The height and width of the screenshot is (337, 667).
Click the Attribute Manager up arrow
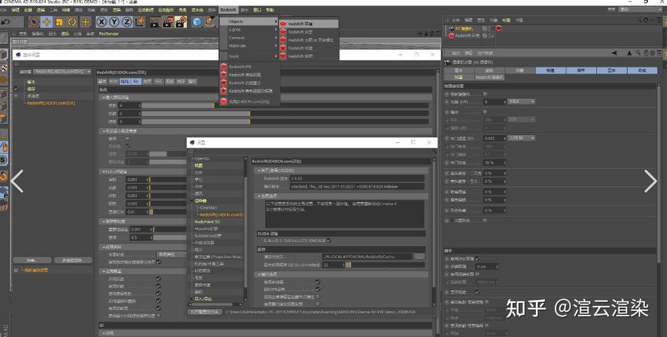point(629,53)
